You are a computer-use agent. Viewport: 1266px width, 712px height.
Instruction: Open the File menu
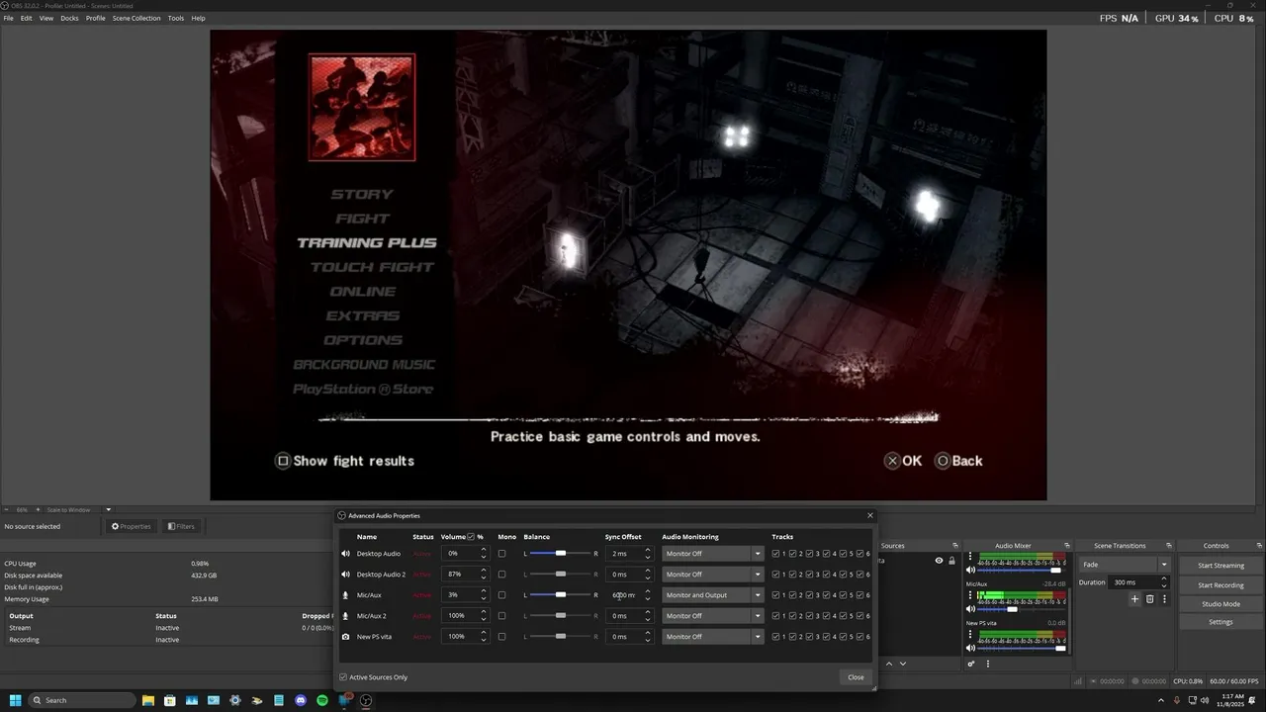click(9, 18)
